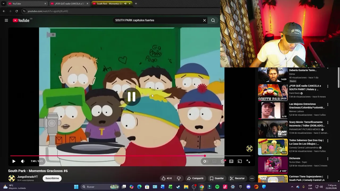Viewport: 340px width, 191px height.
Task: Clear the search box with X
Action: (x=205, y=20)
